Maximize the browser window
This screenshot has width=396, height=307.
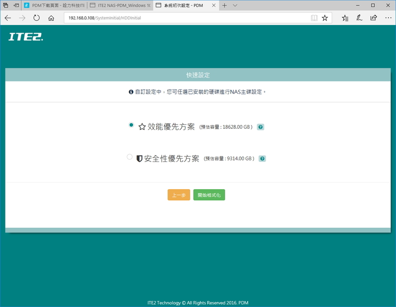[373, 5]
